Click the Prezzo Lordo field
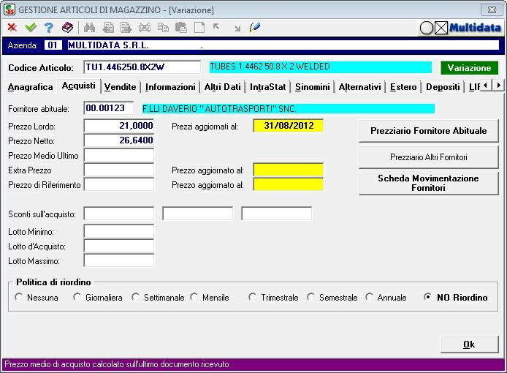This screenshot has width=507, height=373. (x=119, y=126)
